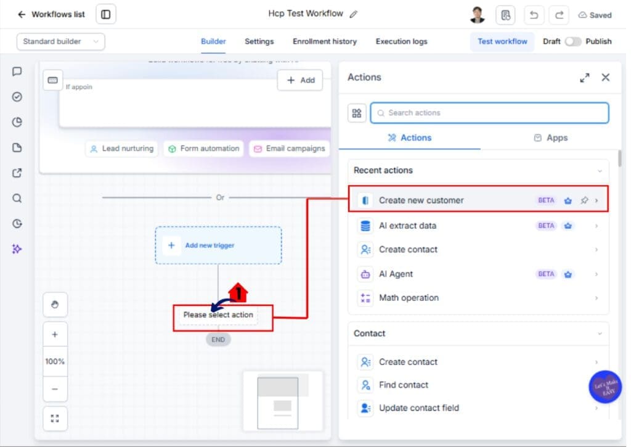Open the Settings tab
Screen dimensions: 631x447
click(259, 41)
